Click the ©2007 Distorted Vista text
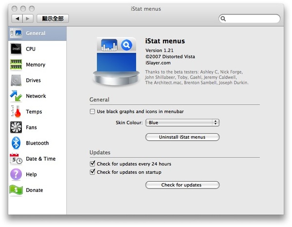Image resolution: width=292 pixels, height=227 pixels. (x=170, y=57)
